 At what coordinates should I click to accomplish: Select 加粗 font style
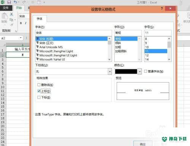tap(126, 47)
